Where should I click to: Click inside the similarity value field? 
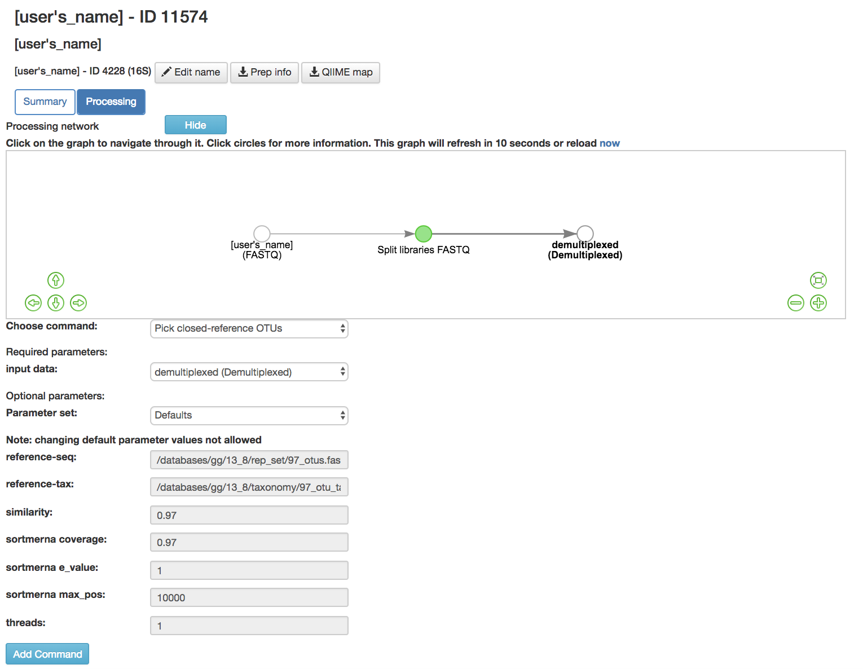249,514
